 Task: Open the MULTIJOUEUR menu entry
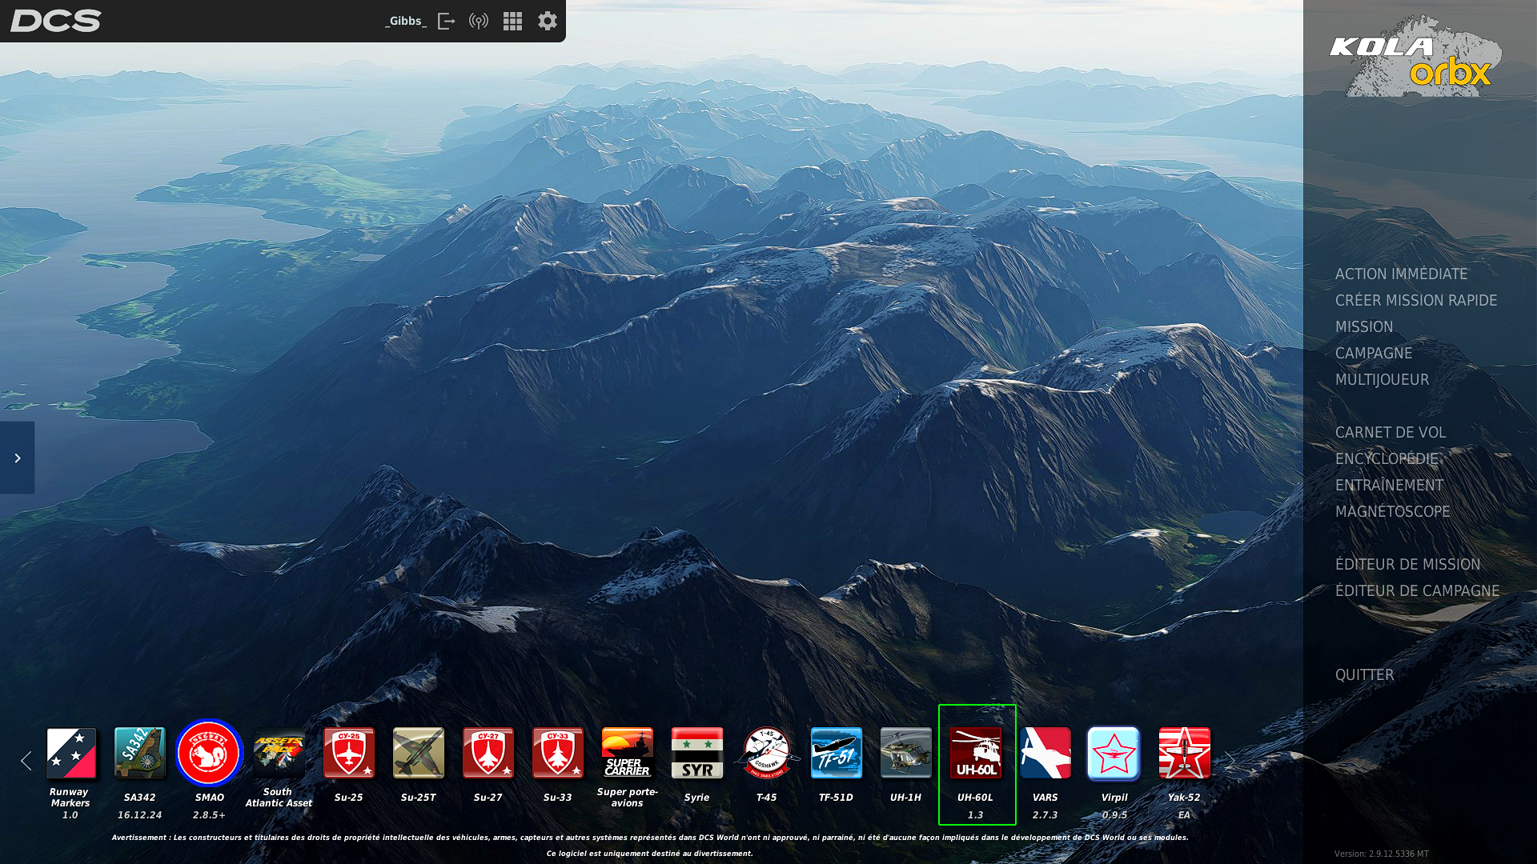point(1382,380)
